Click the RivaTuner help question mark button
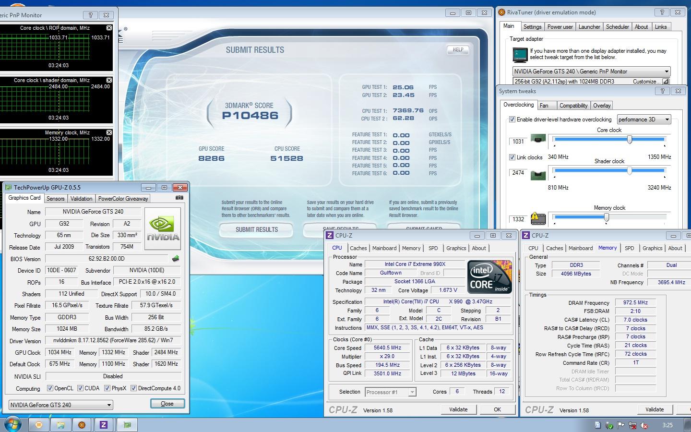Screen dimensions: 691x432 (662, 12)
